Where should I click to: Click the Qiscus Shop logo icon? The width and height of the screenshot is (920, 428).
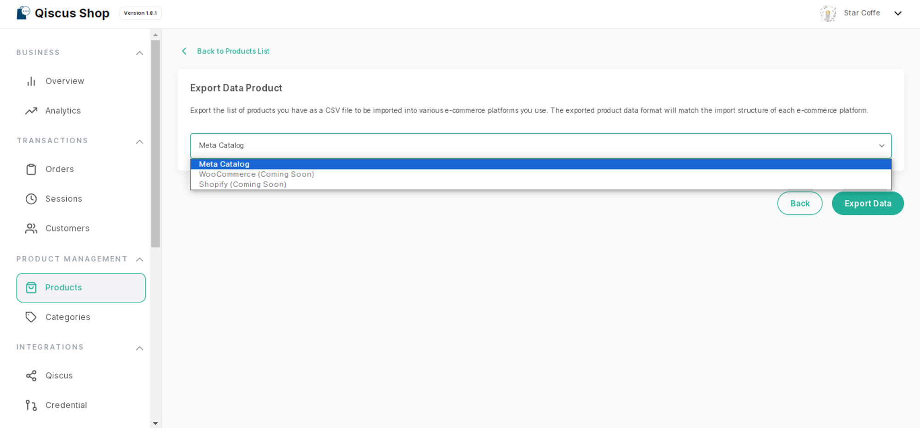tap(23, 13)
